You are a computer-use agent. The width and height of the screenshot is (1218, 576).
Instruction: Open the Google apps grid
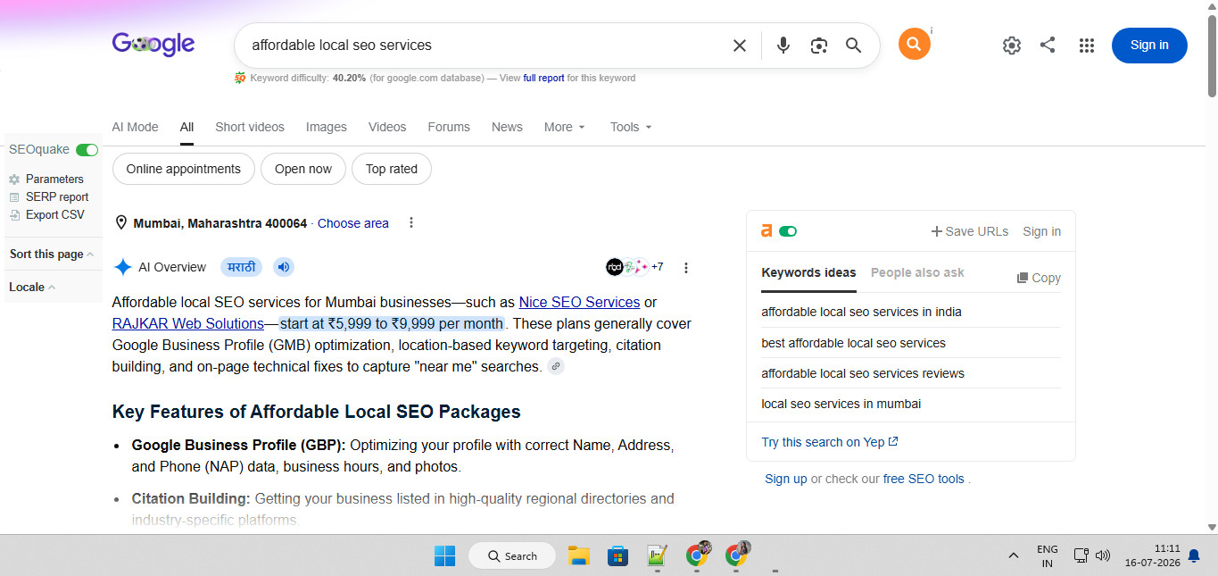point(1086,46)
